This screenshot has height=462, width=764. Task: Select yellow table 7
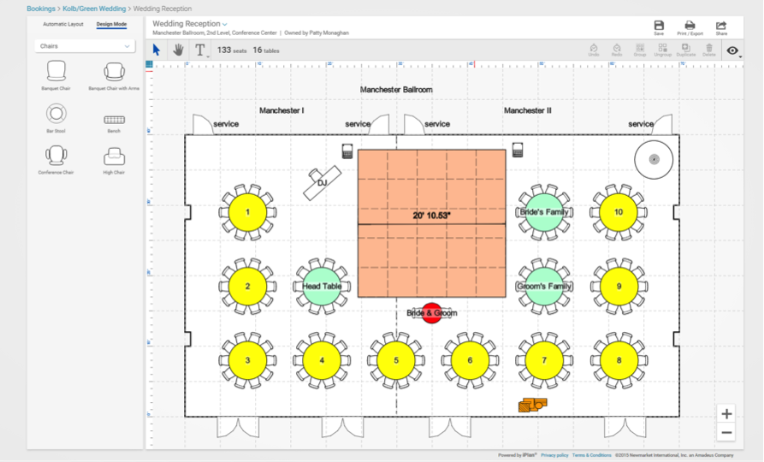(544, 360)
